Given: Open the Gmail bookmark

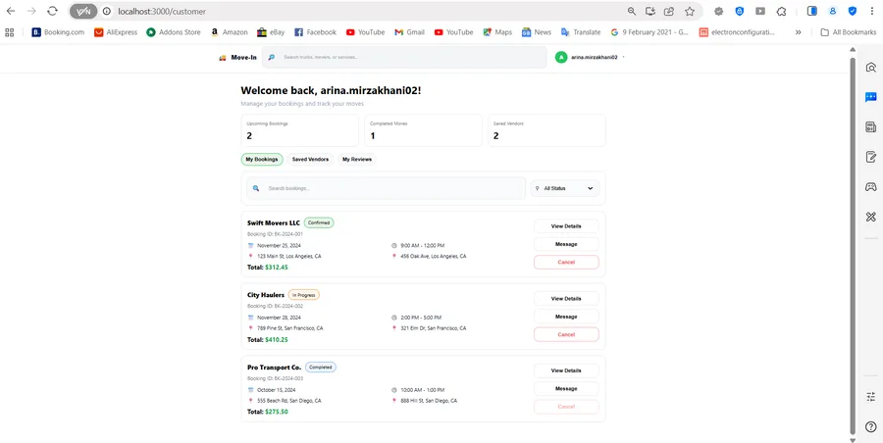Looking at the screenshot, I should pos(409,32).
